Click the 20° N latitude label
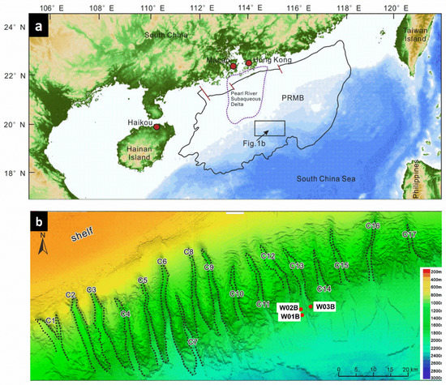This screenshot has width=446, height=385. pos(15,125)
